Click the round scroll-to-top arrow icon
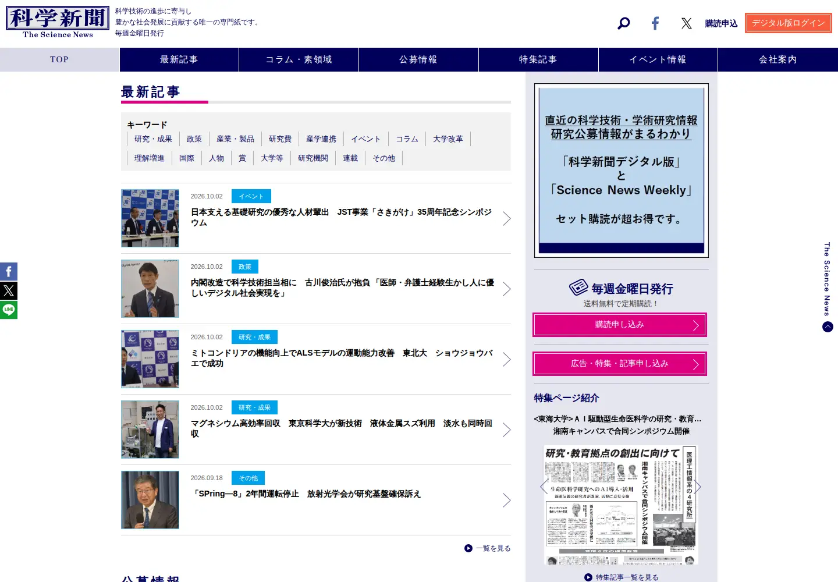The image size is (838, 582). pyautogui.click(x=828, y=327)
